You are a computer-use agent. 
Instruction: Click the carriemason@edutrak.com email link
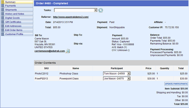click(50, 51)
